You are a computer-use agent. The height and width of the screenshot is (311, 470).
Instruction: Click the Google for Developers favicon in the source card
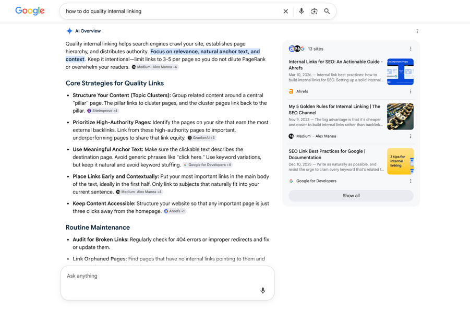[x=291, y=181]
